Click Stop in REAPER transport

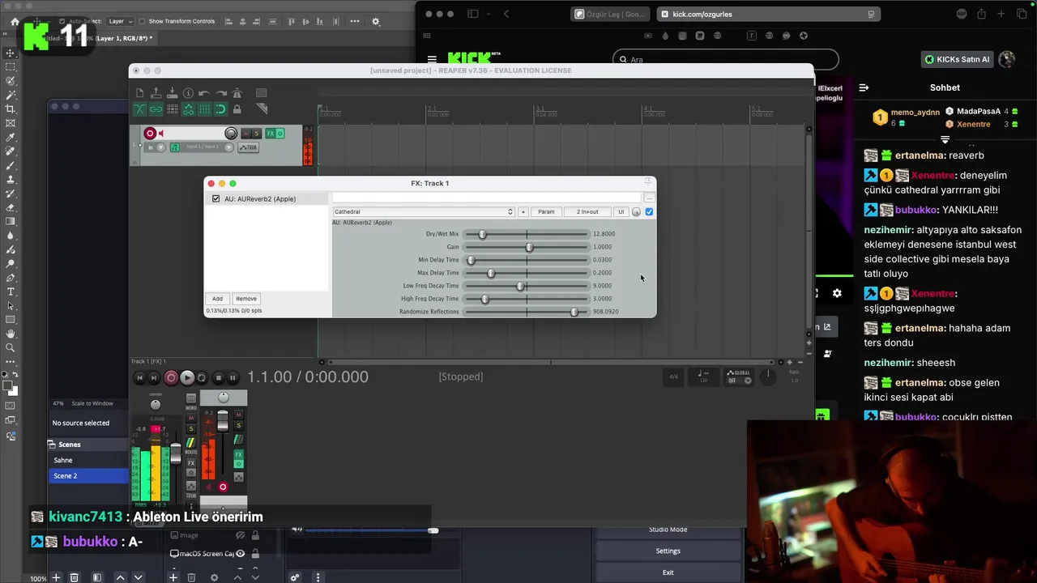click(x=219, y=378)
